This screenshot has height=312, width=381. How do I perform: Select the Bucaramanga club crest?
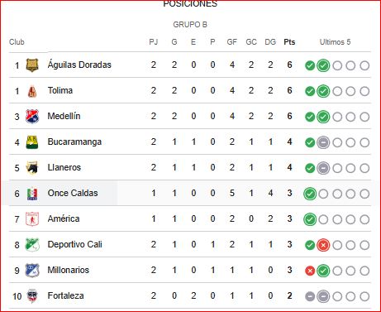pos(32,142)
